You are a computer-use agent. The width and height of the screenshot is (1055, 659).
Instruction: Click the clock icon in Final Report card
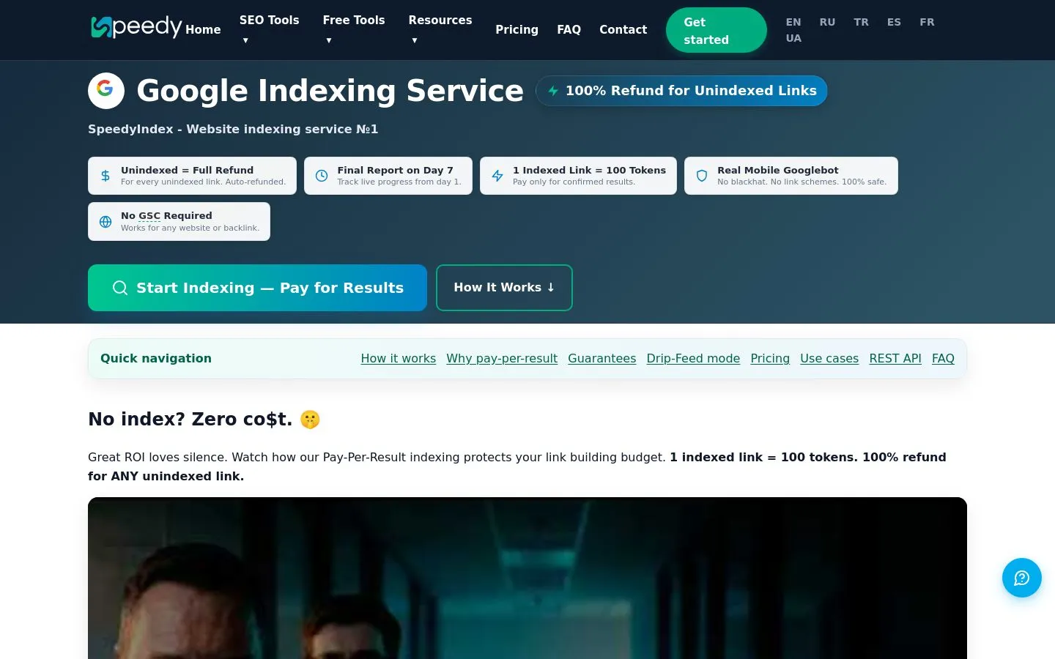coord(322,176)
